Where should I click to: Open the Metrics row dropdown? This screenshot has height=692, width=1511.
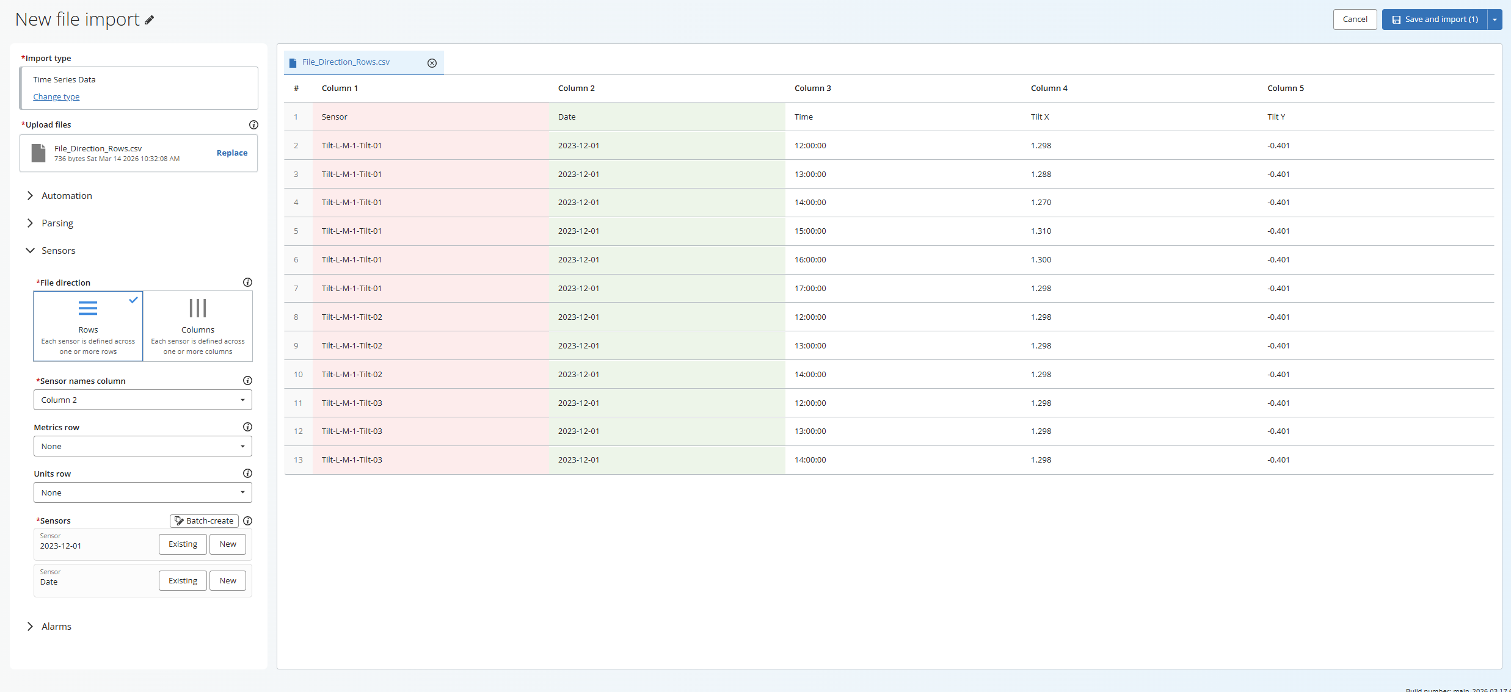142,446
